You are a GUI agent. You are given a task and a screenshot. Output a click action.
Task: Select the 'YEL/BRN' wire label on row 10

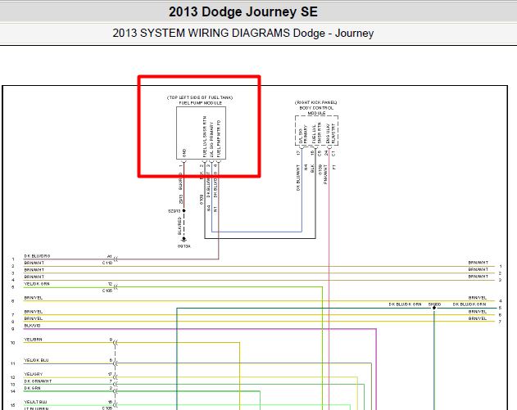33,339
